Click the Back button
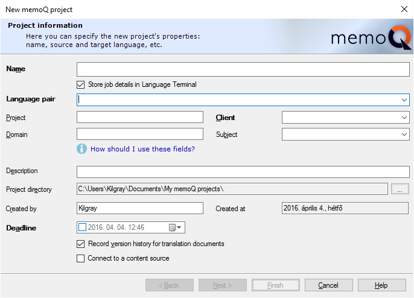 pos(170,285)
